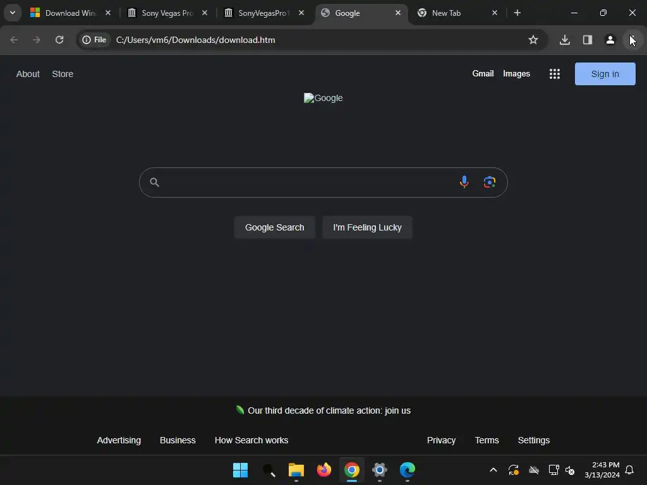
Task: Open the Gmail link
Action: 483,73
